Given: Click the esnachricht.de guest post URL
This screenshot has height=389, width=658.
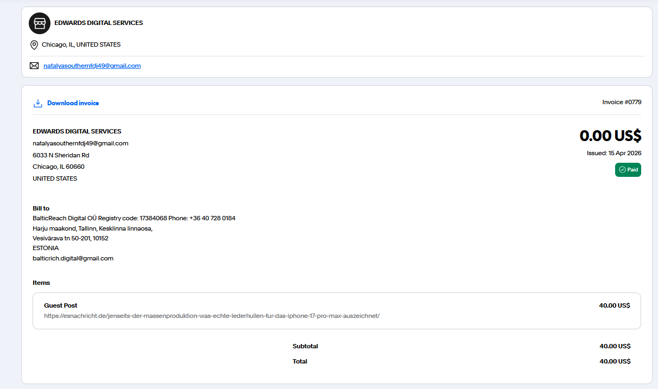Looking at the screenshot, I should [212, 316].
